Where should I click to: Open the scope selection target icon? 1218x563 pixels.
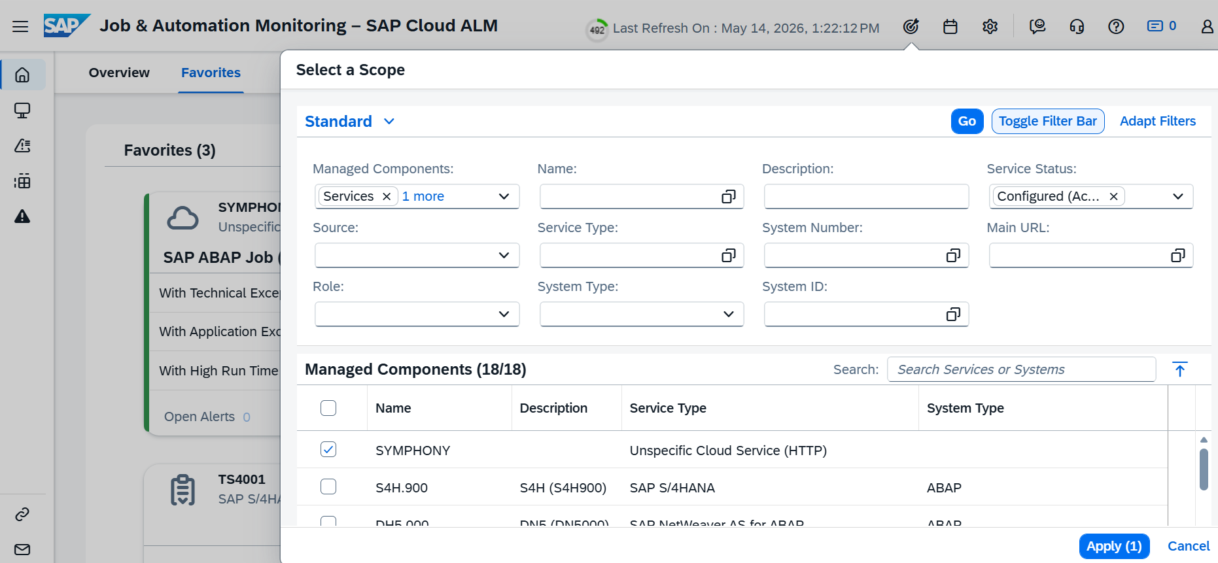click(911, 26)
